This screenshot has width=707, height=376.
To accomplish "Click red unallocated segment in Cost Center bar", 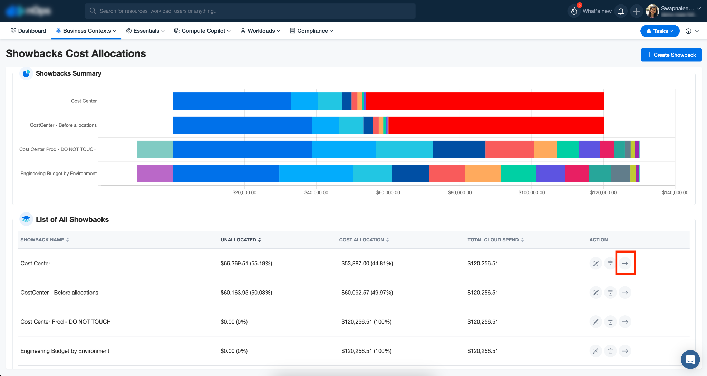I will click(485, 101).
